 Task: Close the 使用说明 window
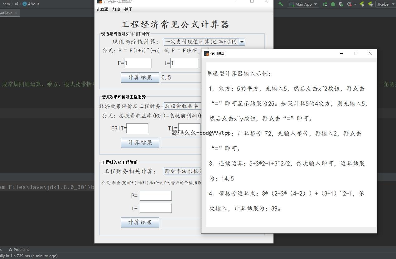(370, 53)
